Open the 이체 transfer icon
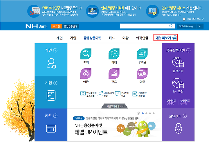The image size is (209, 146). coord(114,54)
